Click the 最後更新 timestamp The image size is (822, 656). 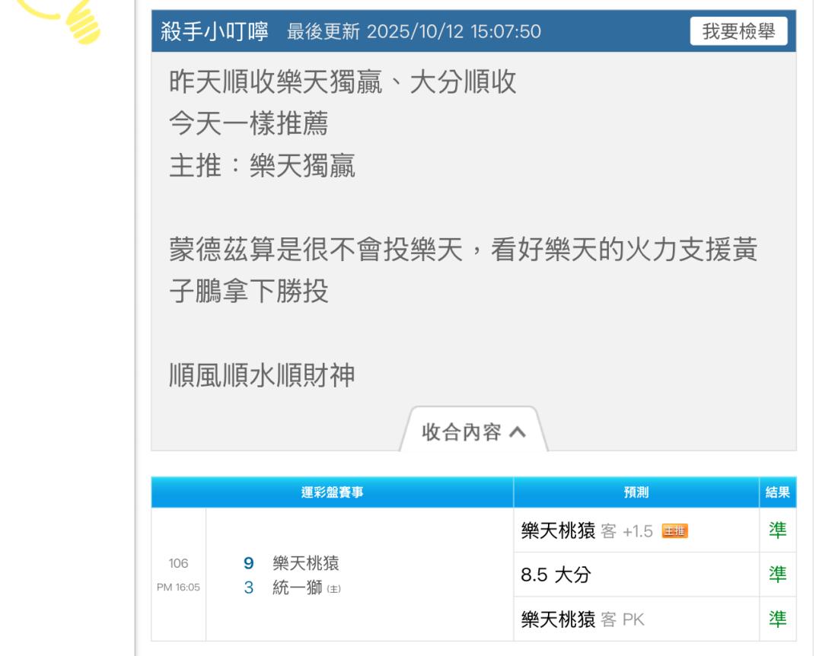[x=414, y=31]
